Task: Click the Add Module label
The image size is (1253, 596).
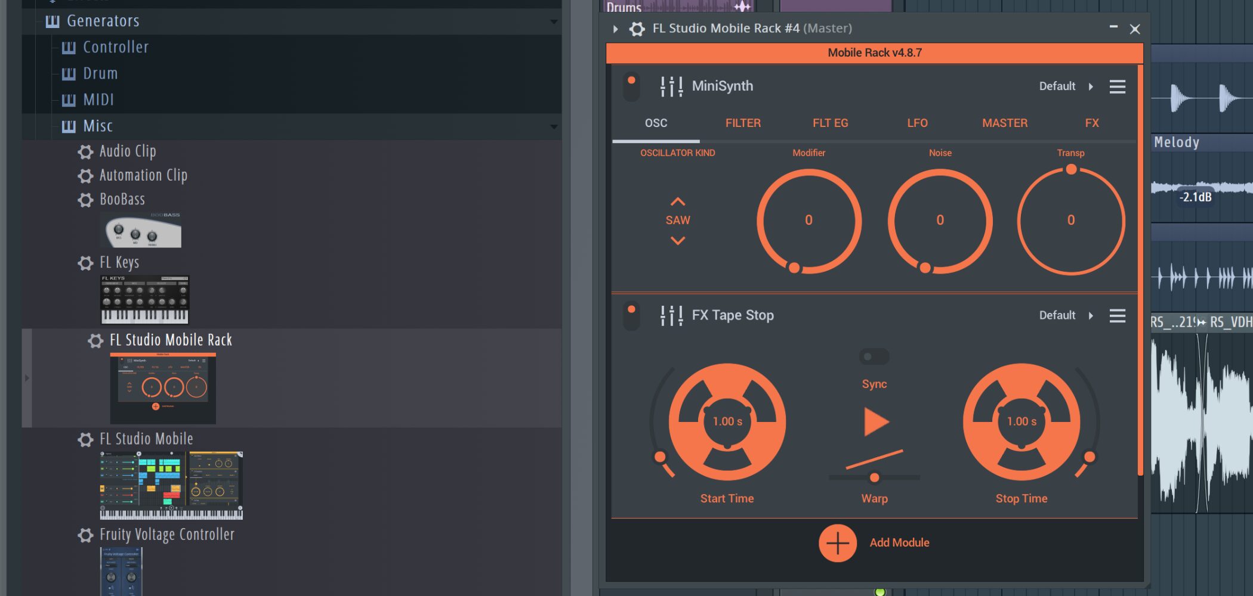Action: (899, 543)
